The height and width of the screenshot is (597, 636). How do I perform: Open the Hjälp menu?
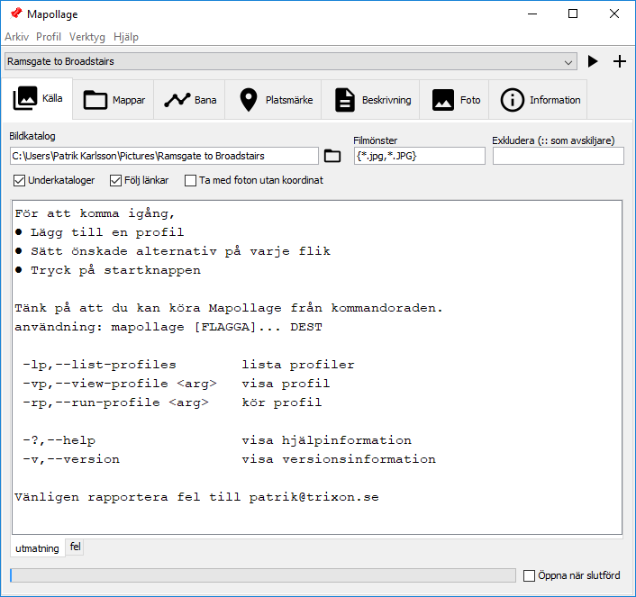pos(126,37)
